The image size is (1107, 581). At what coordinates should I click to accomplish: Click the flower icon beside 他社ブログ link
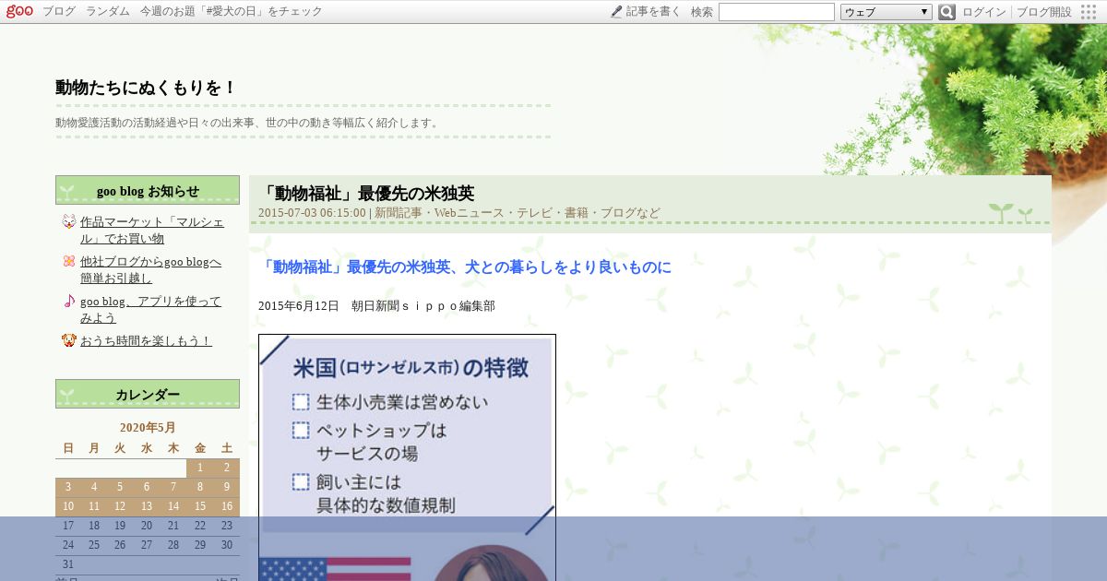tap(69, 261)
